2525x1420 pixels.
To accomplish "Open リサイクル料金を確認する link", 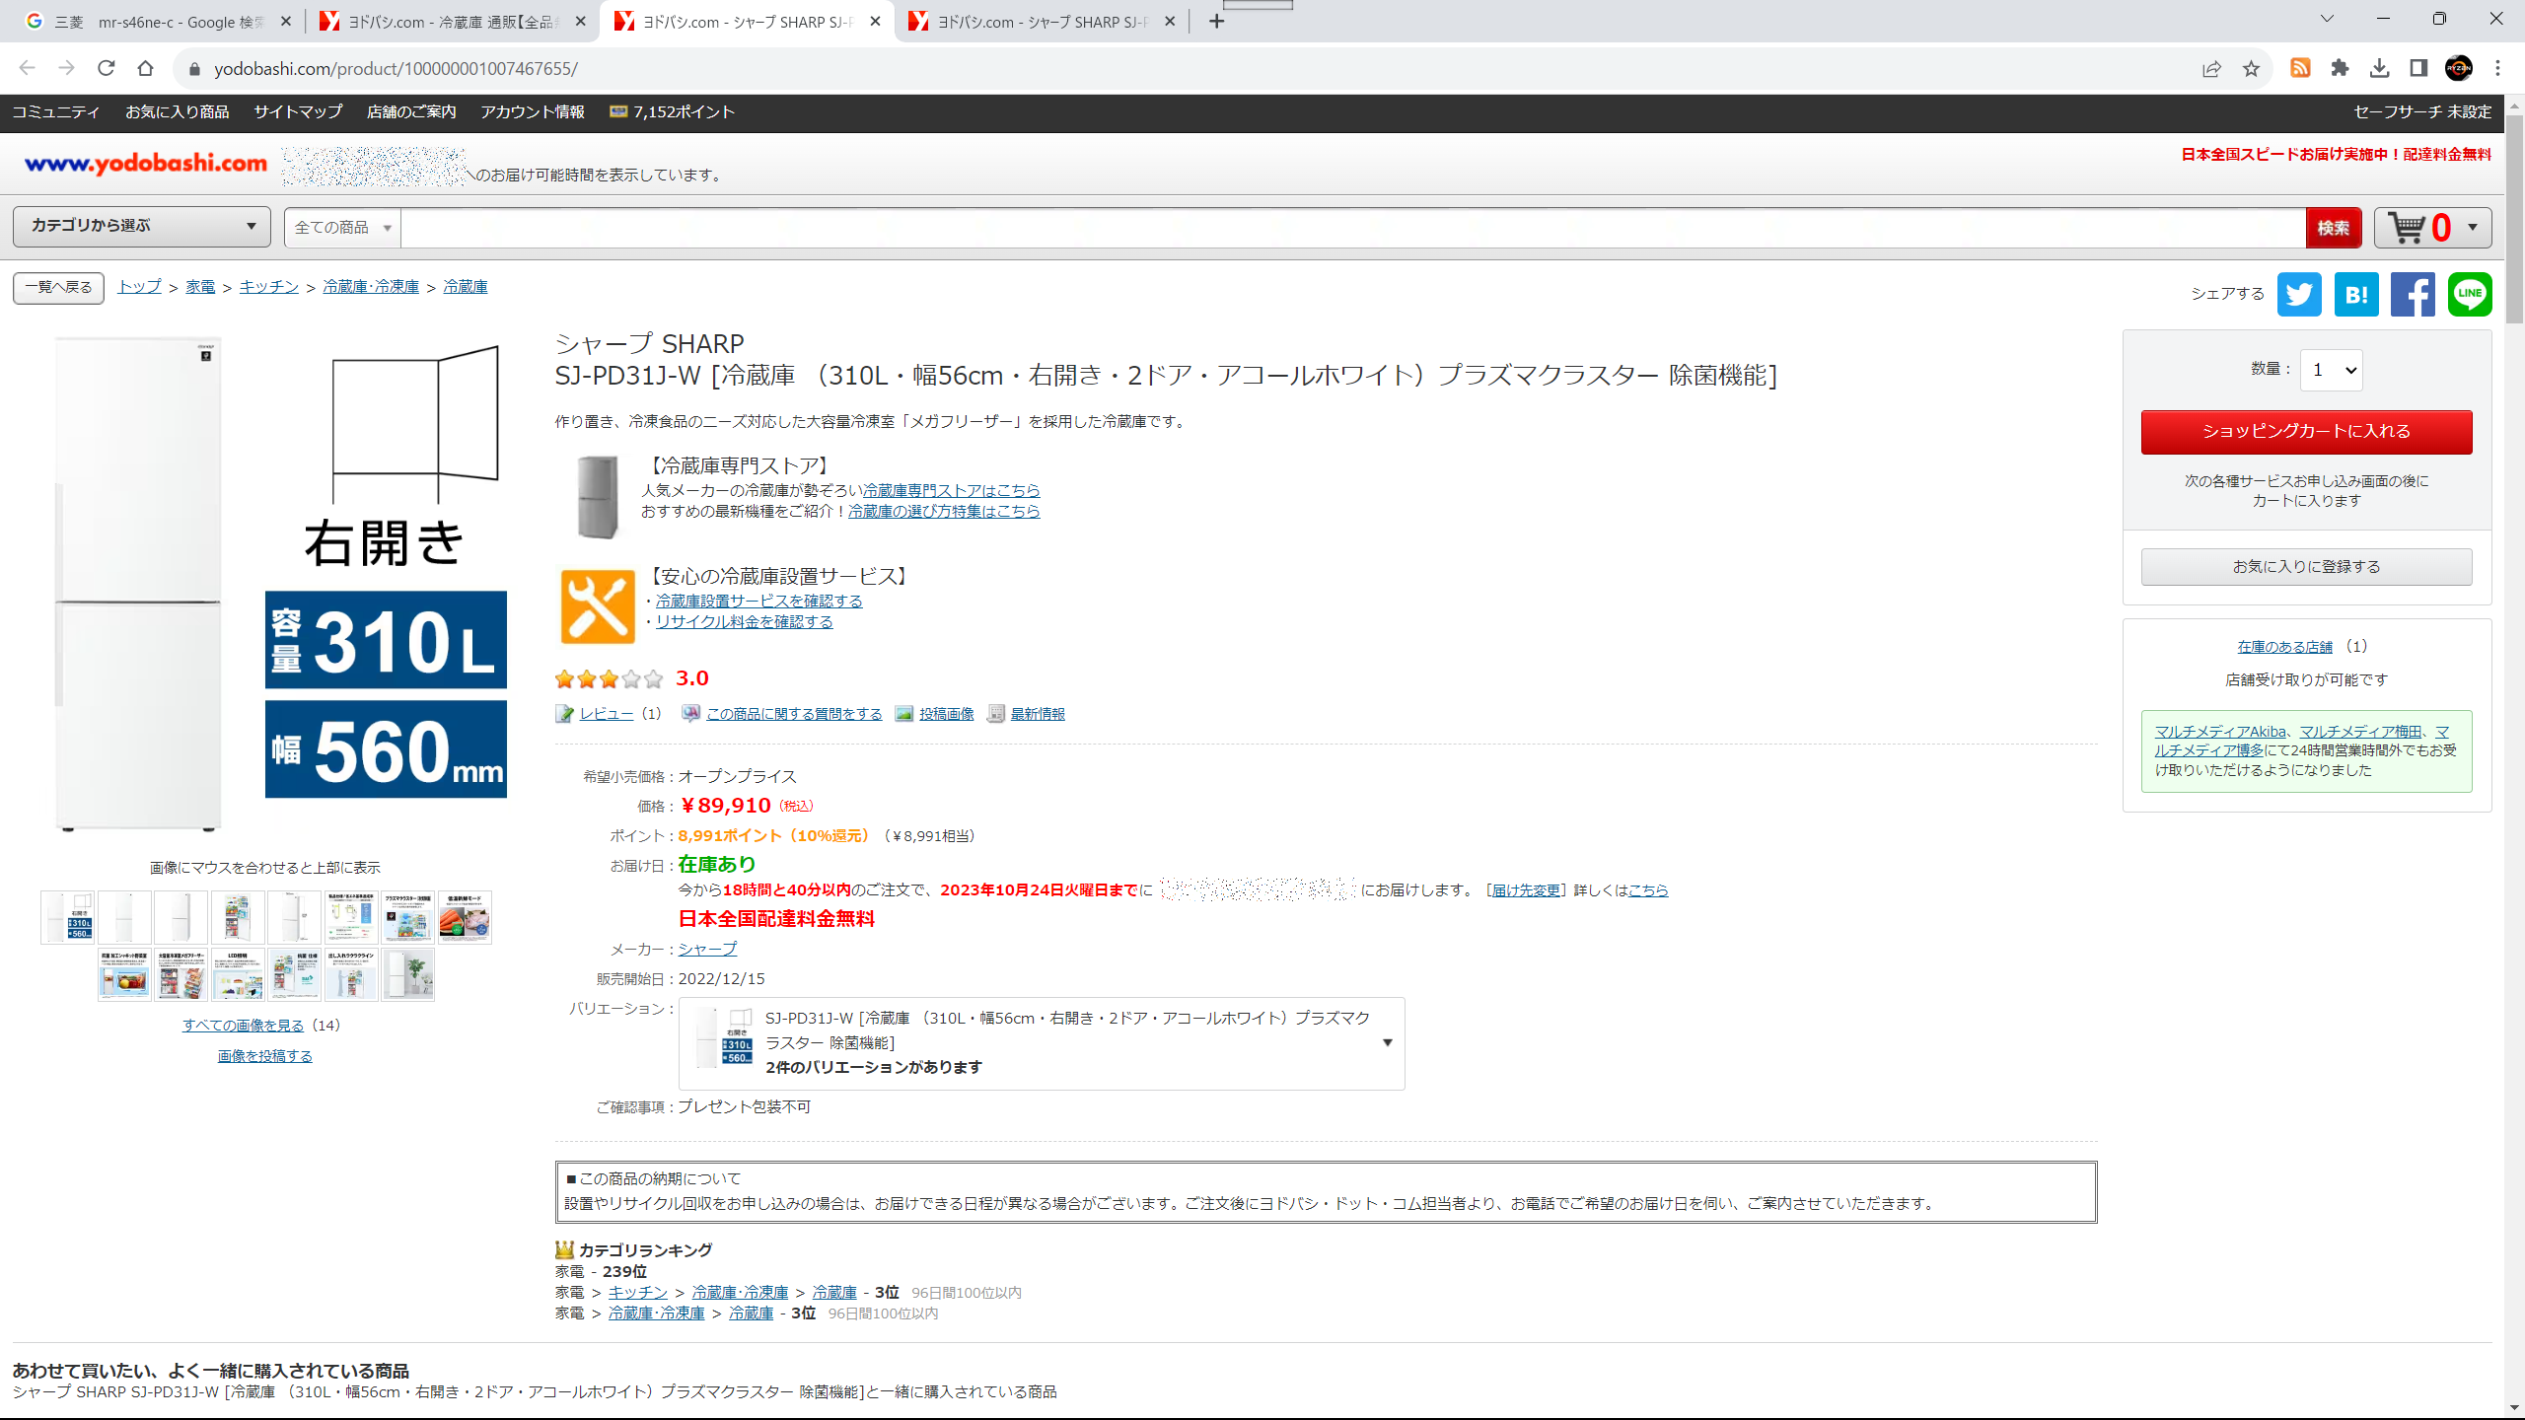I will tap(744, 621).
